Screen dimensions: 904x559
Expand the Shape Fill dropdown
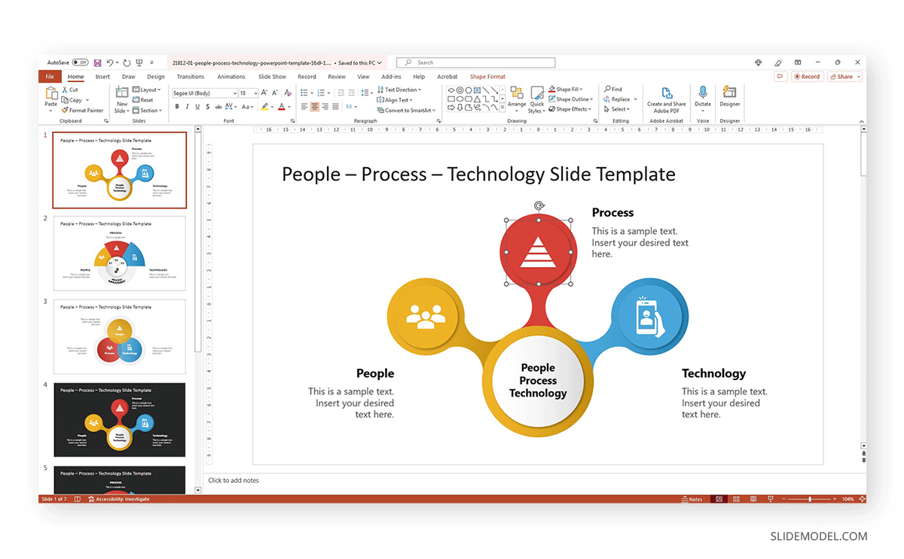pos(580,89)
